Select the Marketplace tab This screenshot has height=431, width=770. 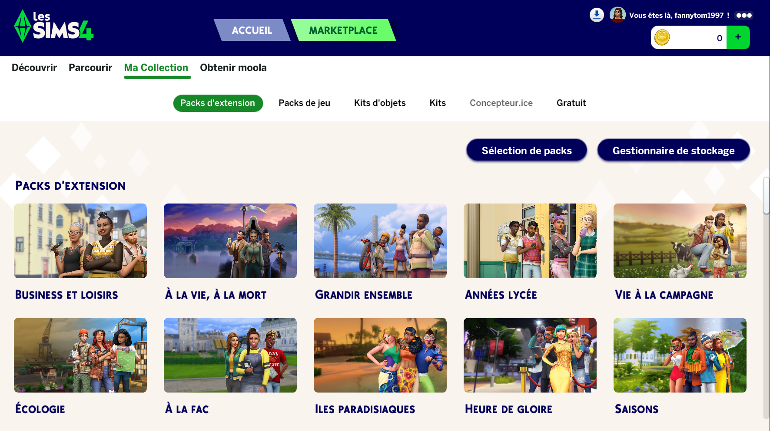[343, 30]
